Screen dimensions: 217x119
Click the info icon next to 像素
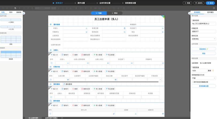(213, 71)
